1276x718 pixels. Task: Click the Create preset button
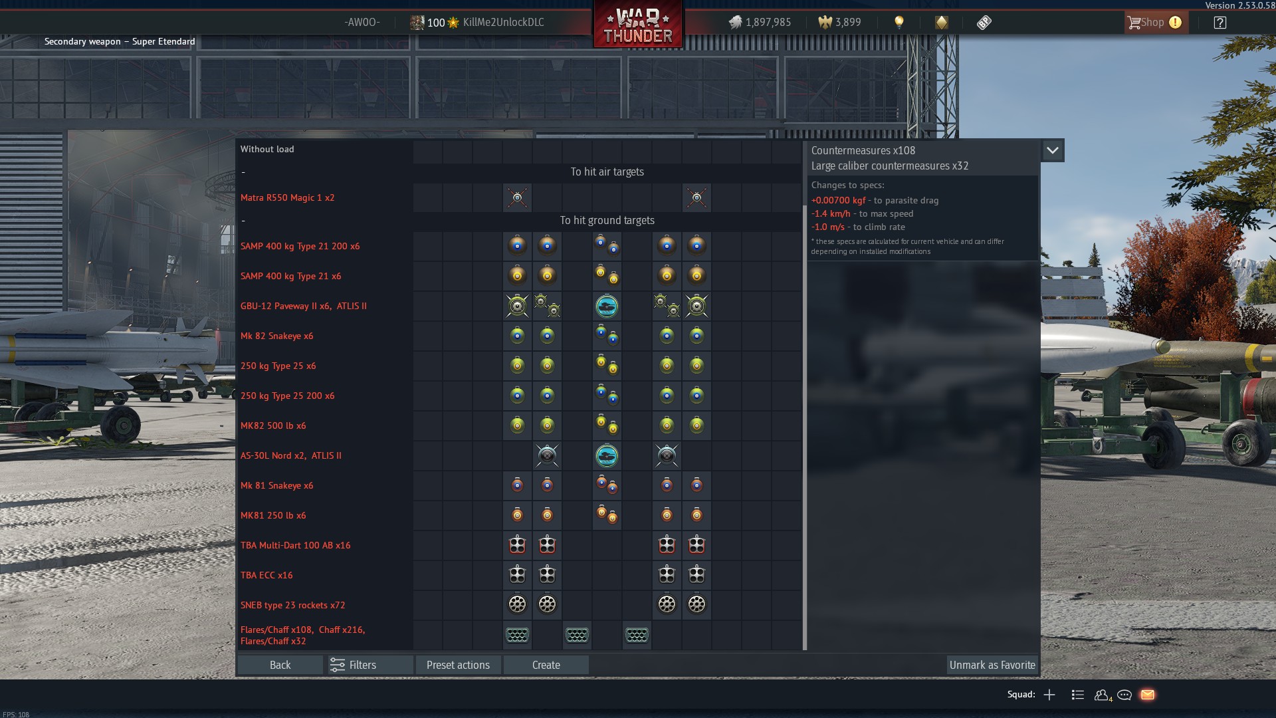point(546,665)
